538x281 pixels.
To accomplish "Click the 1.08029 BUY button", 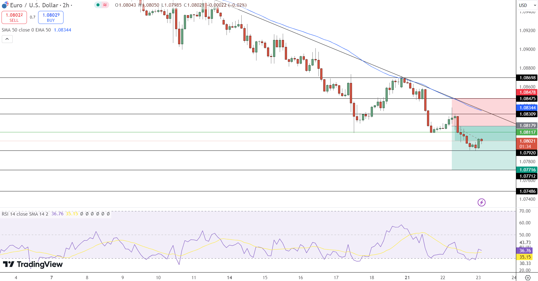I will pyautogui.click(x=51, y=17).
